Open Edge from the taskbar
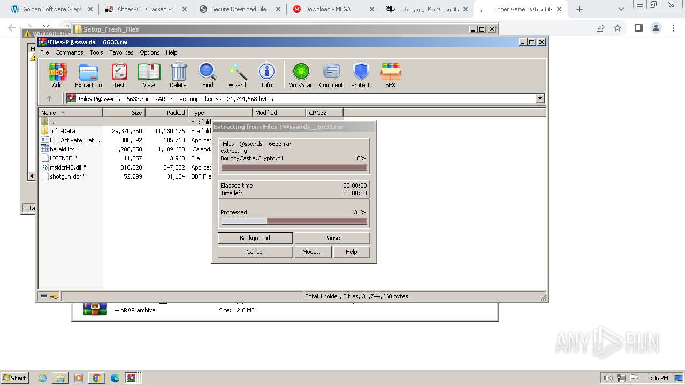 tap(115, 378)
